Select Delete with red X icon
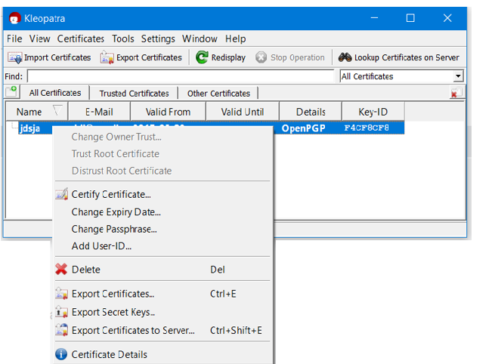The width and height of the screenshot is (492, 364). [61, 270]
